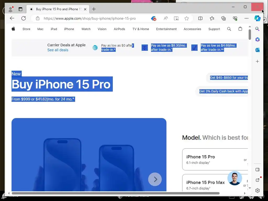Add a sidebar app with plus
This screenshot has width=268, height=201.
point(258,61)
